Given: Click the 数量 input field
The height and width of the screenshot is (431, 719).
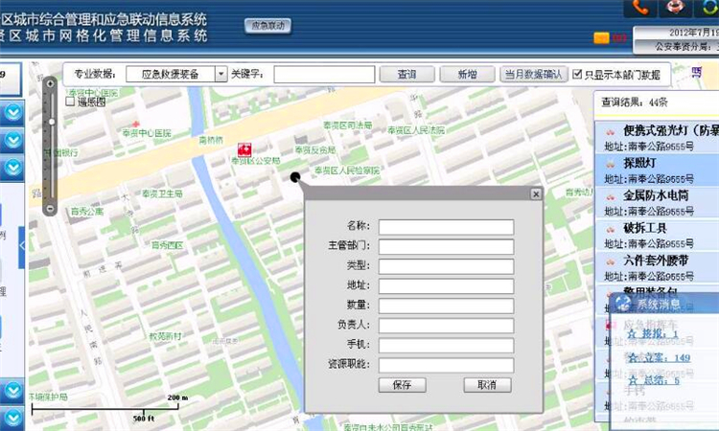Looking at the screenshot, I should point(446,306).
